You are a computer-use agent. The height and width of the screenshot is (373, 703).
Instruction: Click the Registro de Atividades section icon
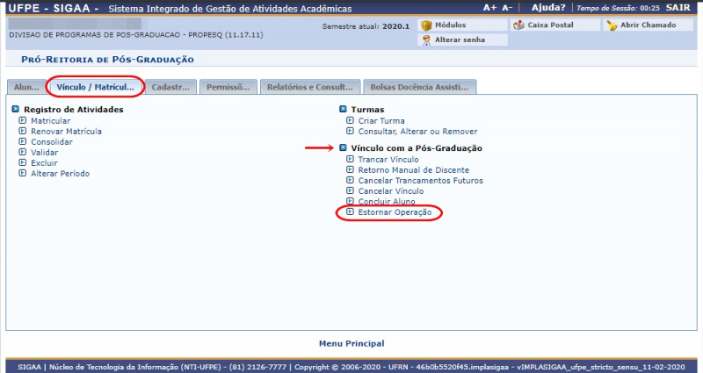pyautogui.click(x=16, y=110)
